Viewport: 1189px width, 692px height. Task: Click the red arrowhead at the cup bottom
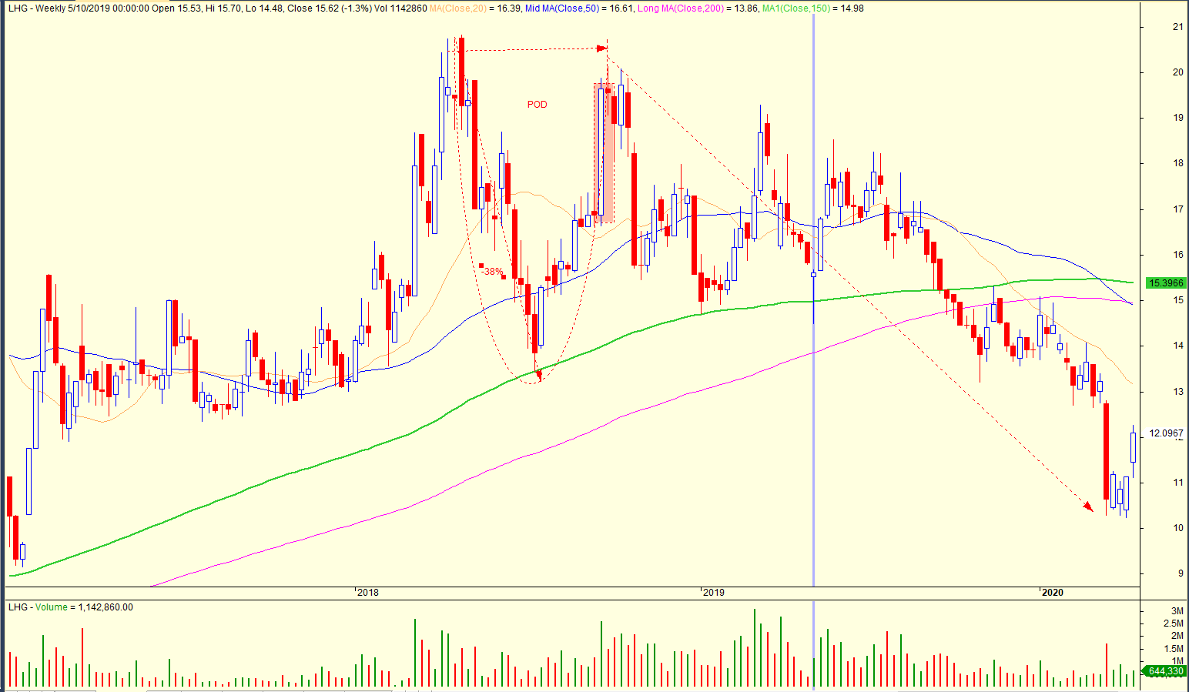(x=538, y=375)
